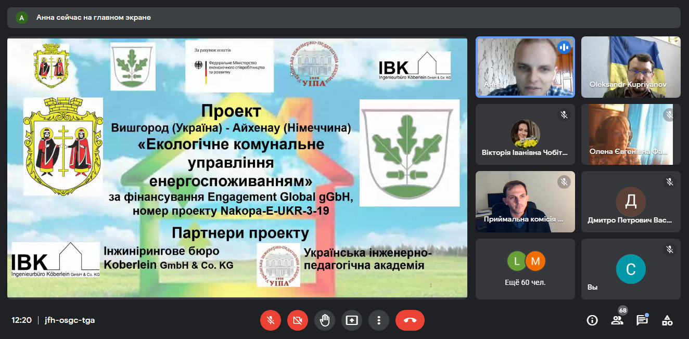Show the participants list (68 people)
Screen dimensions: 689x339
(618, 319)
